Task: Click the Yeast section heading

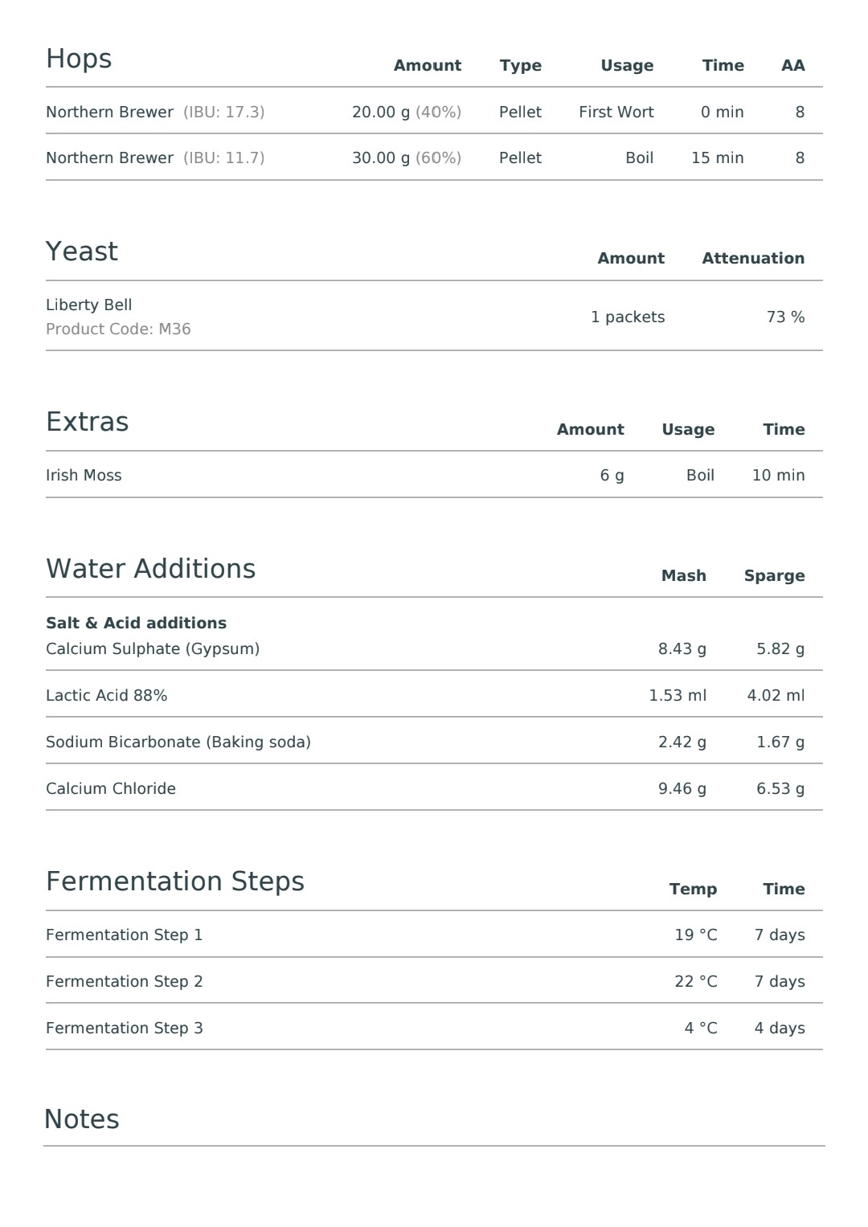Action: tap(82, 252)
